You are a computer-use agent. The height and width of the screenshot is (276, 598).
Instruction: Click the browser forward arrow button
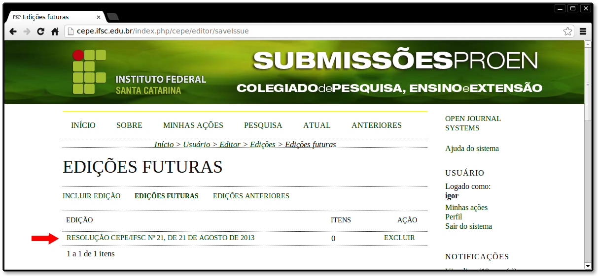click(x=27, y=31)
